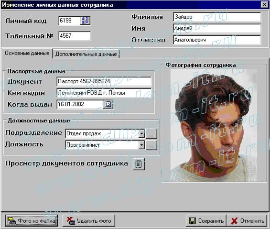Click the Документ passport number field
The image size is (270, 229).
coord(104,81)
